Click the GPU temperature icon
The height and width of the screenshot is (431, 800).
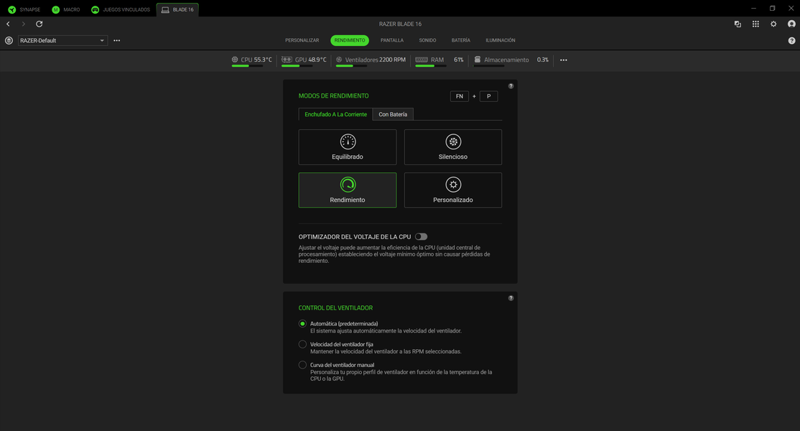287,60
